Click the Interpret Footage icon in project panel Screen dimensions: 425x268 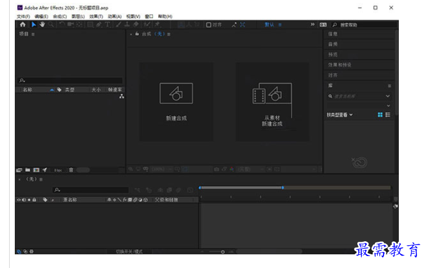pyautogui.click(x=19, y=170)
